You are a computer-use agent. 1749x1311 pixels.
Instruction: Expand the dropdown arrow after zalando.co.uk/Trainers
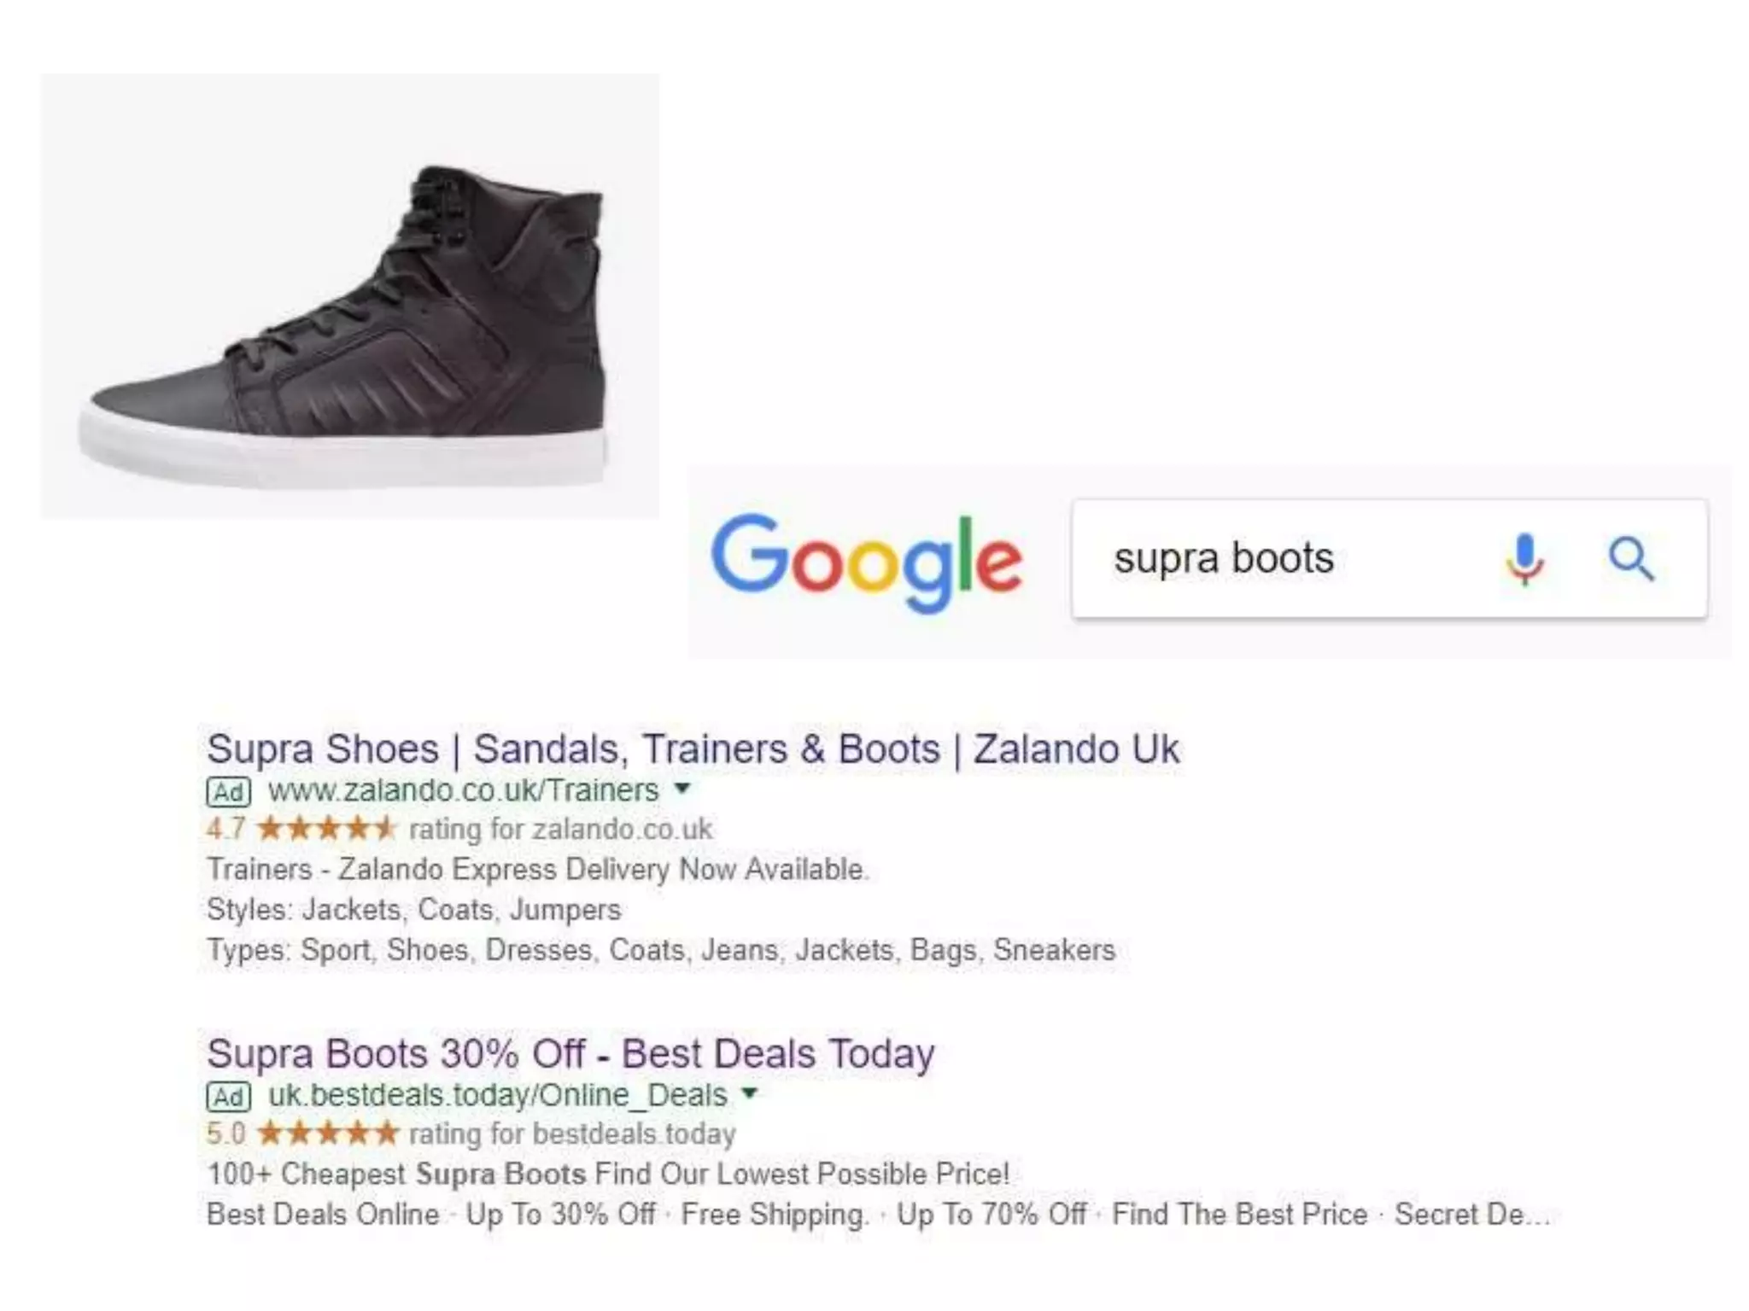pos(681,789)
